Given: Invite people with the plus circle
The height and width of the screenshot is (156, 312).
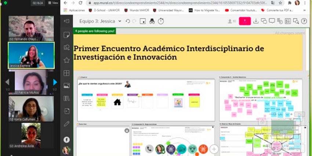Looking at the screenshot, I should [x=214, y=149].
